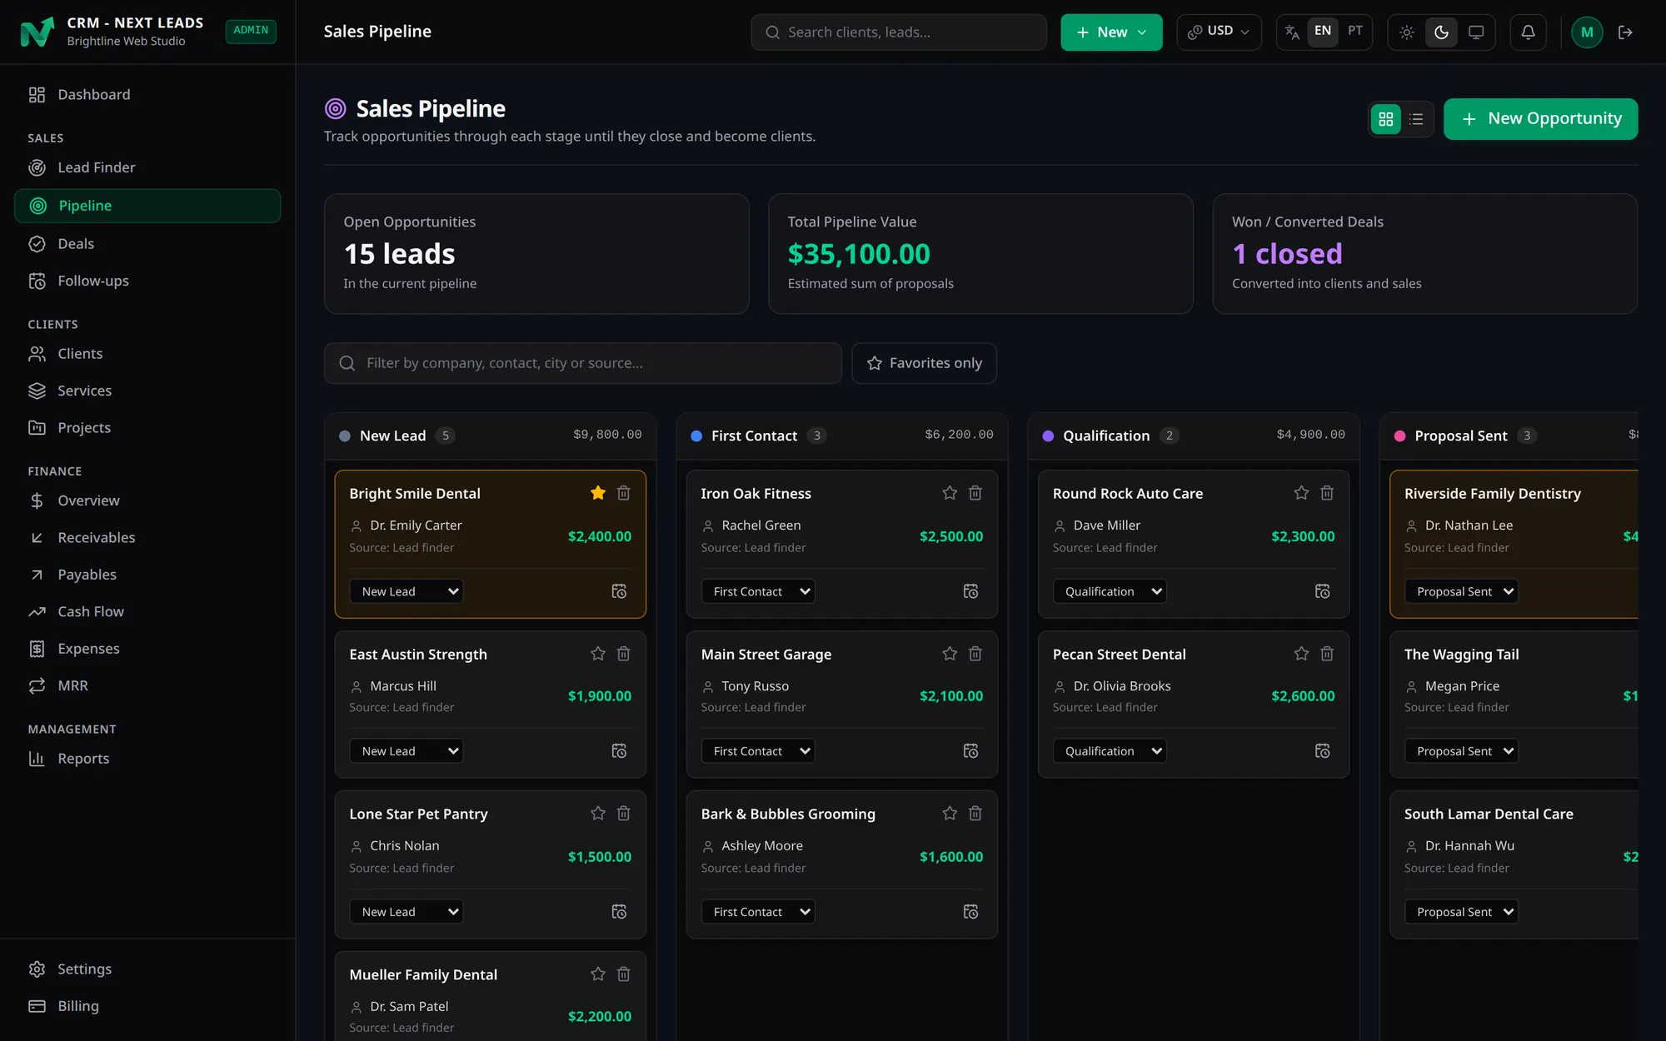Select system theme monitor icon
The height and width of the screenshot is (1041, 1666).
click(1476, 32)
